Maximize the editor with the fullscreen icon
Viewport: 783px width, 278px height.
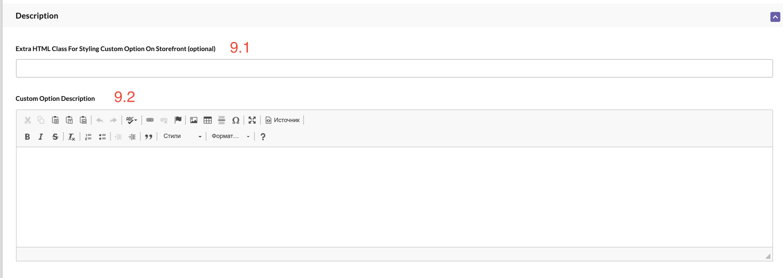click(252, 120)
